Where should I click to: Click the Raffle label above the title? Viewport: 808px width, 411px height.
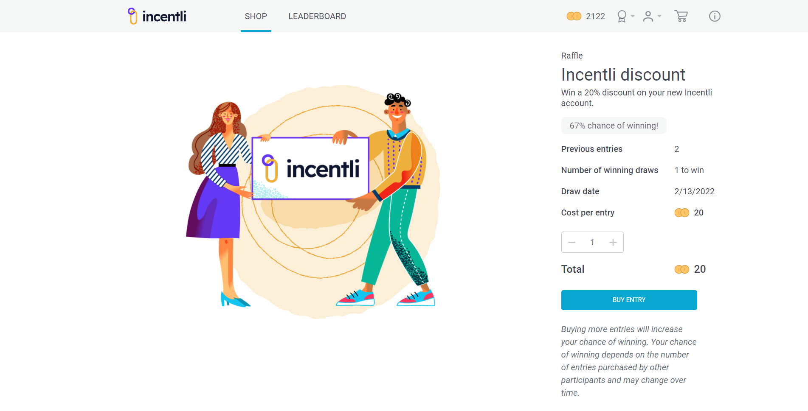(x=572, y=56)
